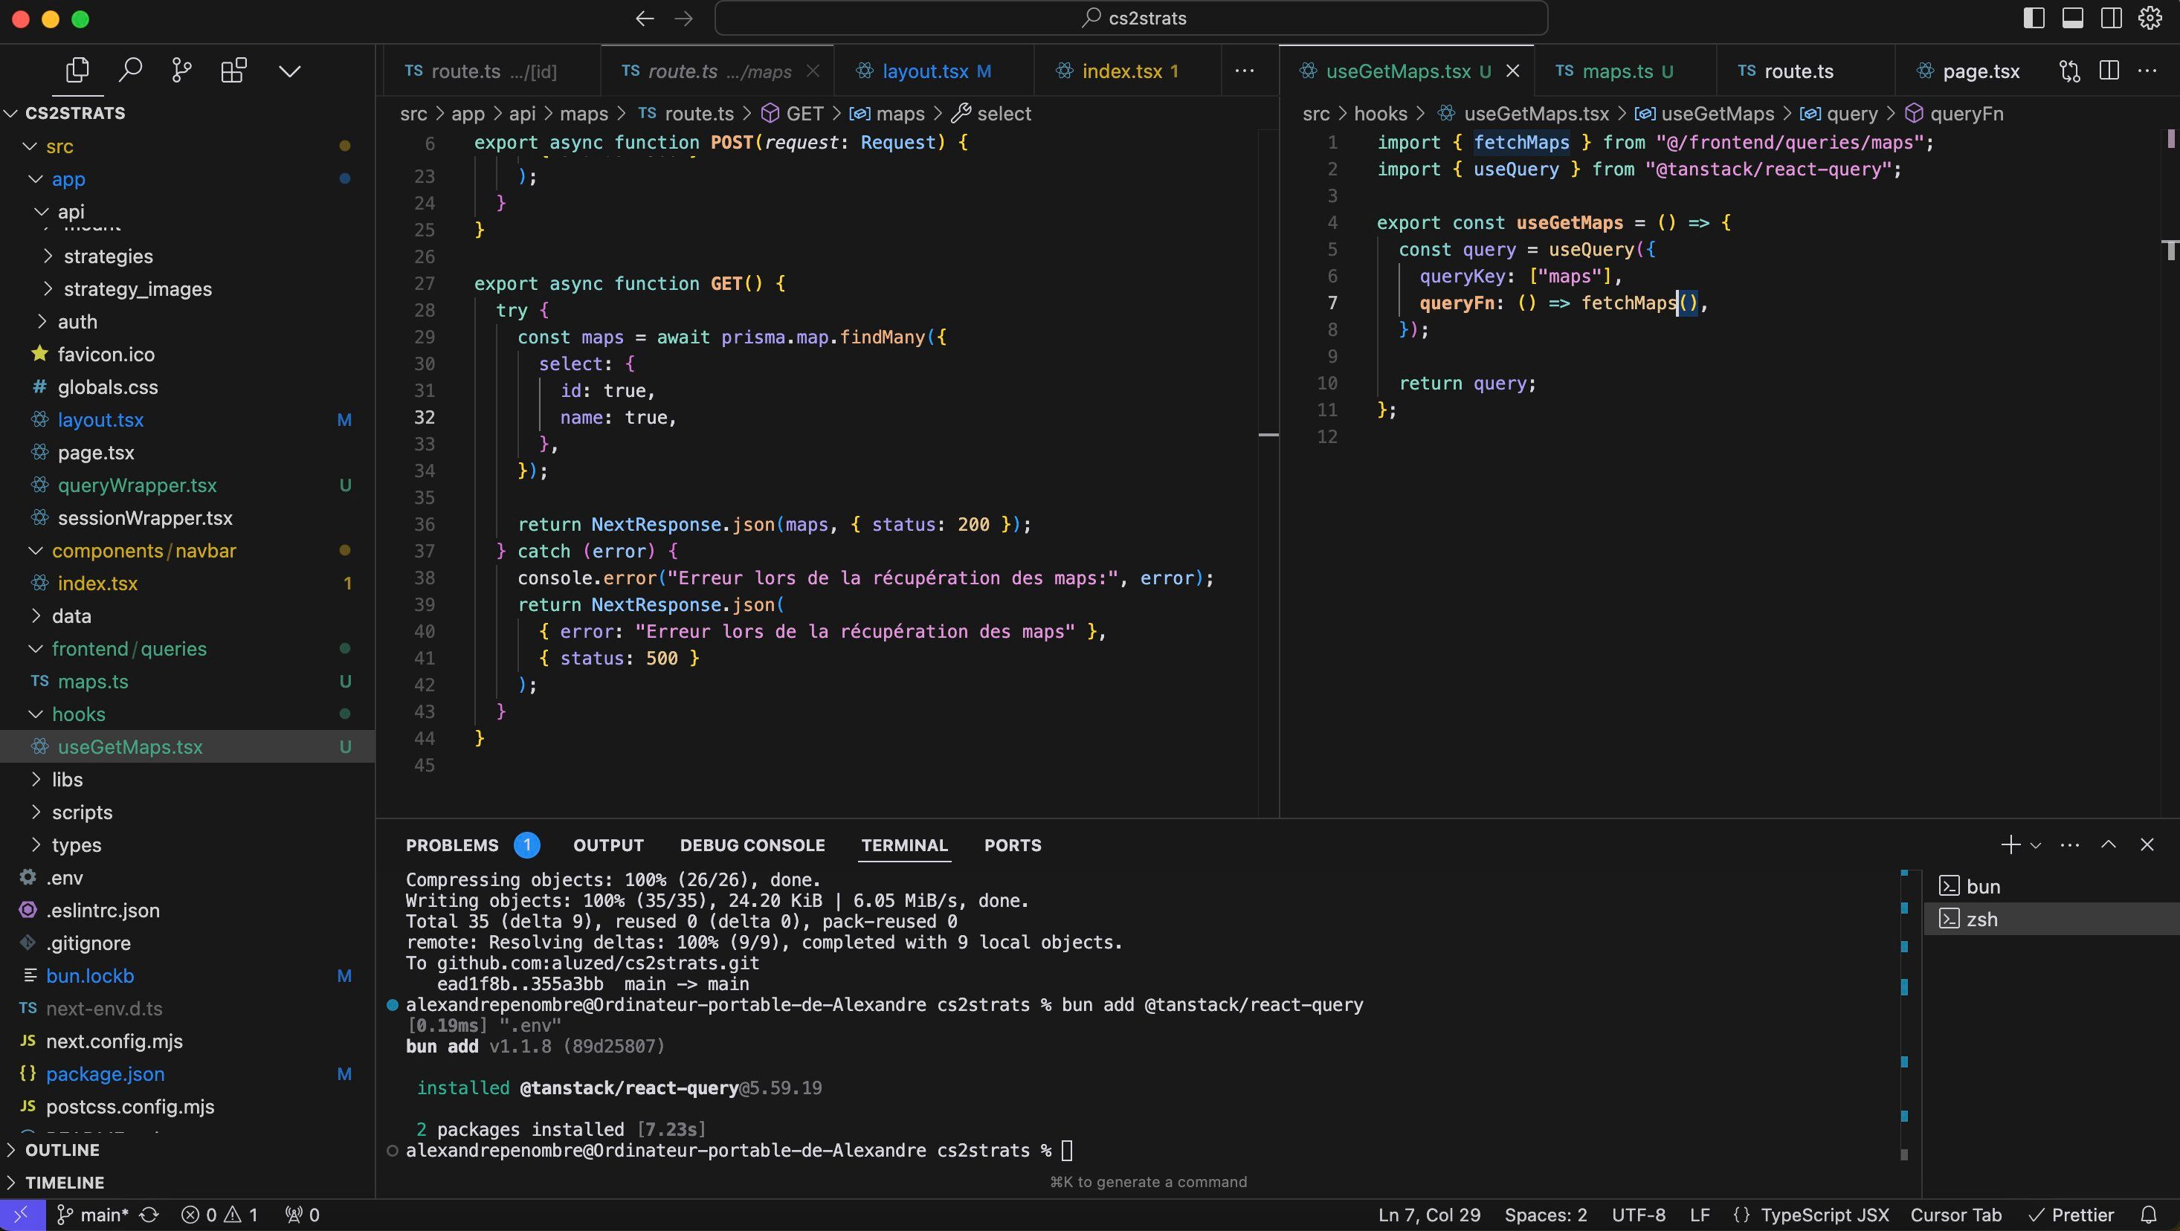Toggle the secondary side bar layout button
Screen dimensions: 2180x1231
[x=2112, y=19]
